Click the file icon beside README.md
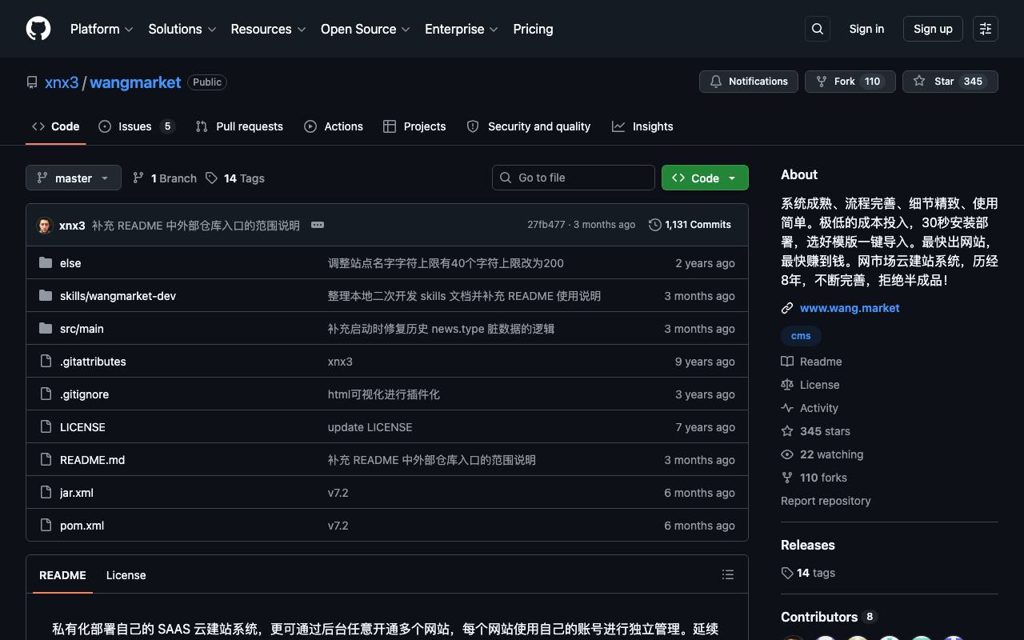The width and height of the screenshot is (1024, 640). coord(46,459)
